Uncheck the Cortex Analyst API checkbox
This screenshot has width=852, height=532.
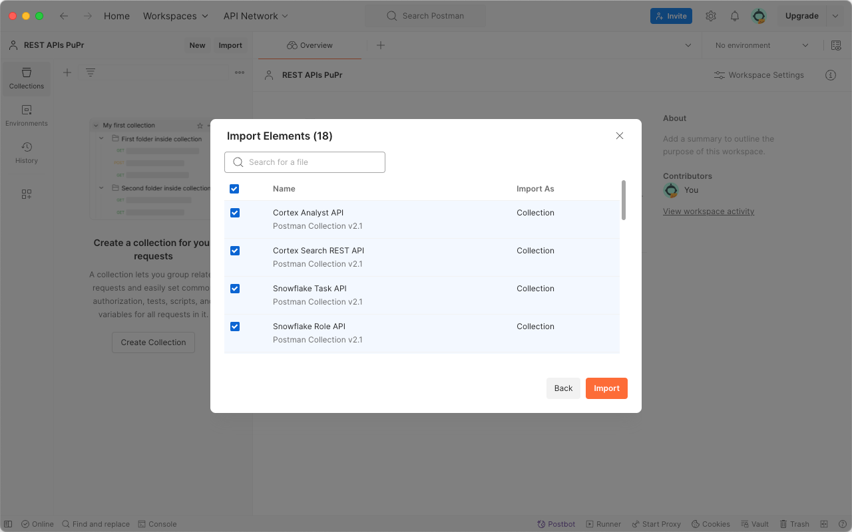pos(234,213)
